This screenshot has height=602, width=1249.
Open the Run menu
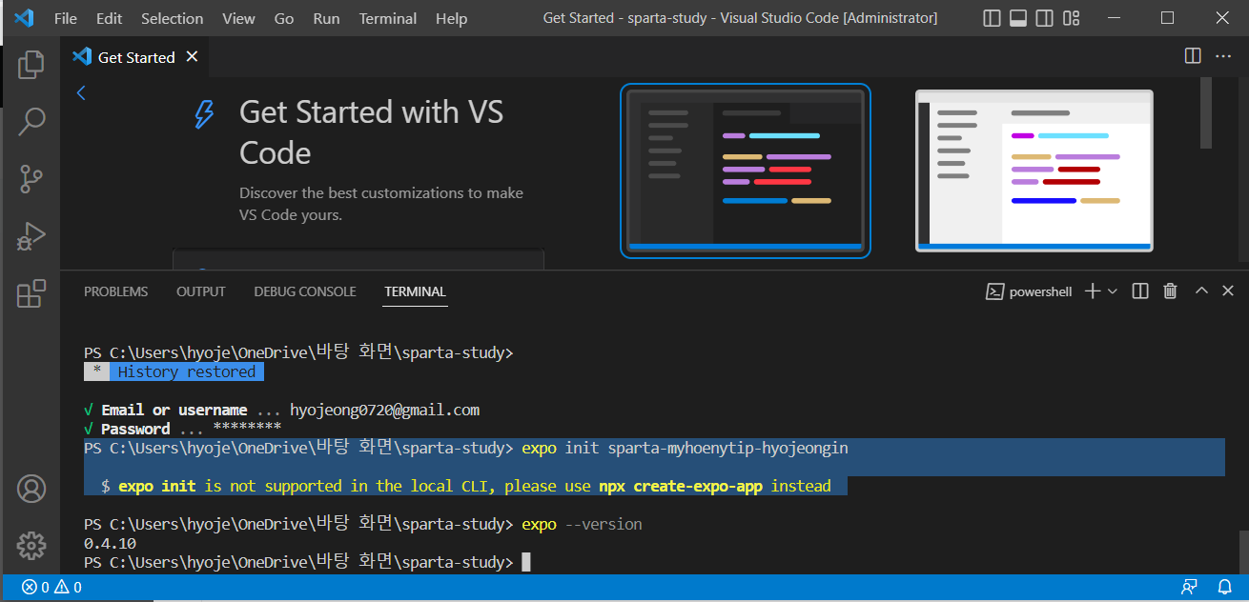pos(326,18)
